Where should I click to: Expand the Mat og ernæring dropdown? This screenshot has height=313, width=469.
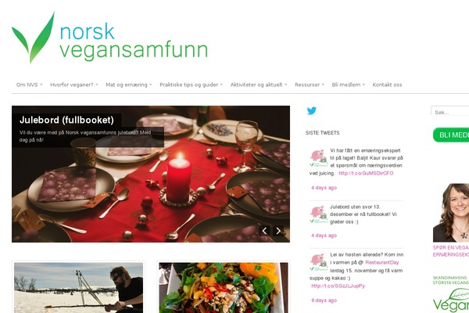pyautogui.click(x=129, y=85)
